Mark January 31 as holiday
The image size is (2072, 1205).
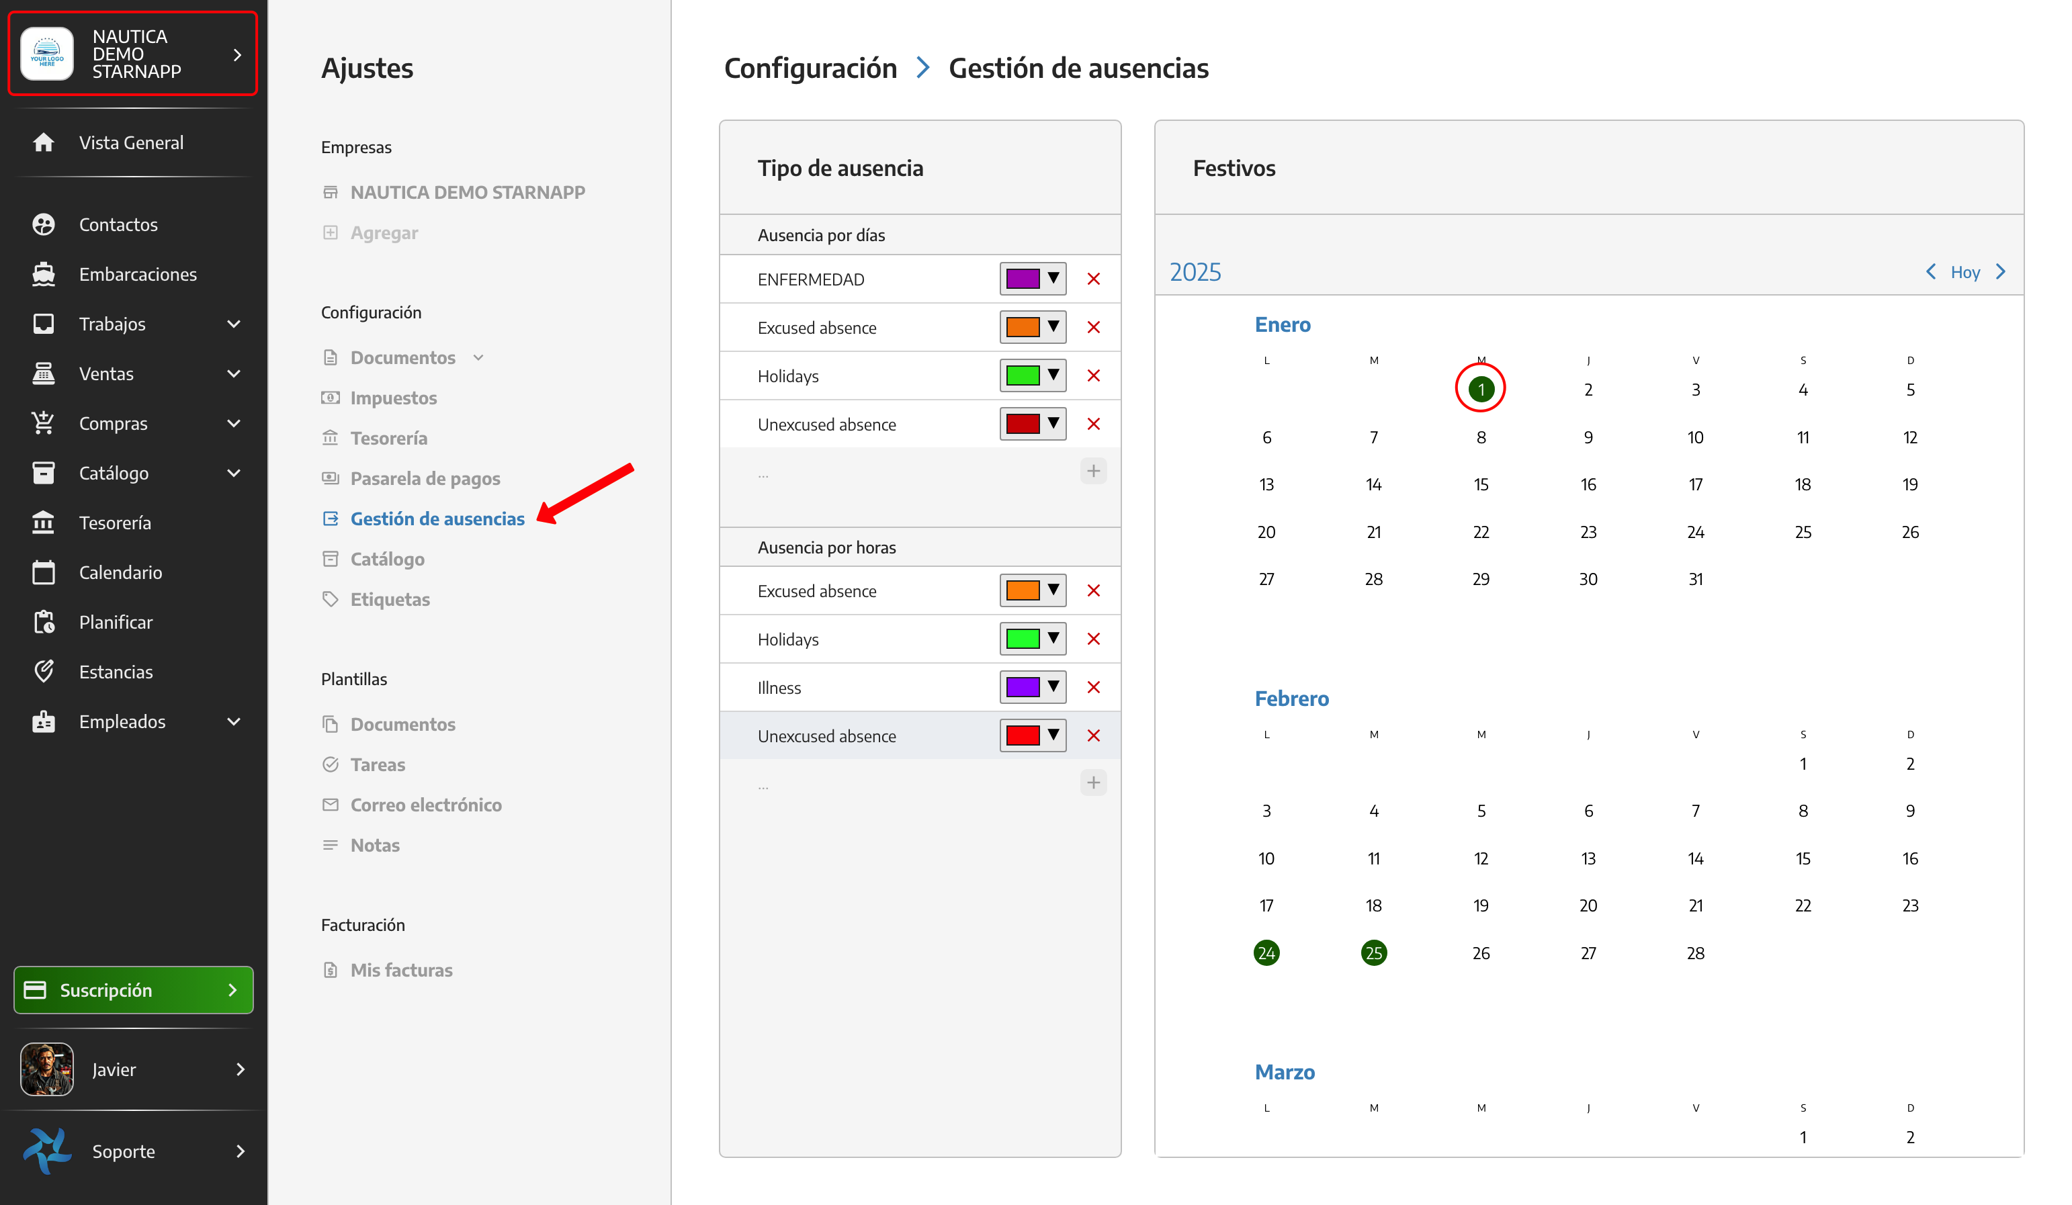(x=1695, y=579)
